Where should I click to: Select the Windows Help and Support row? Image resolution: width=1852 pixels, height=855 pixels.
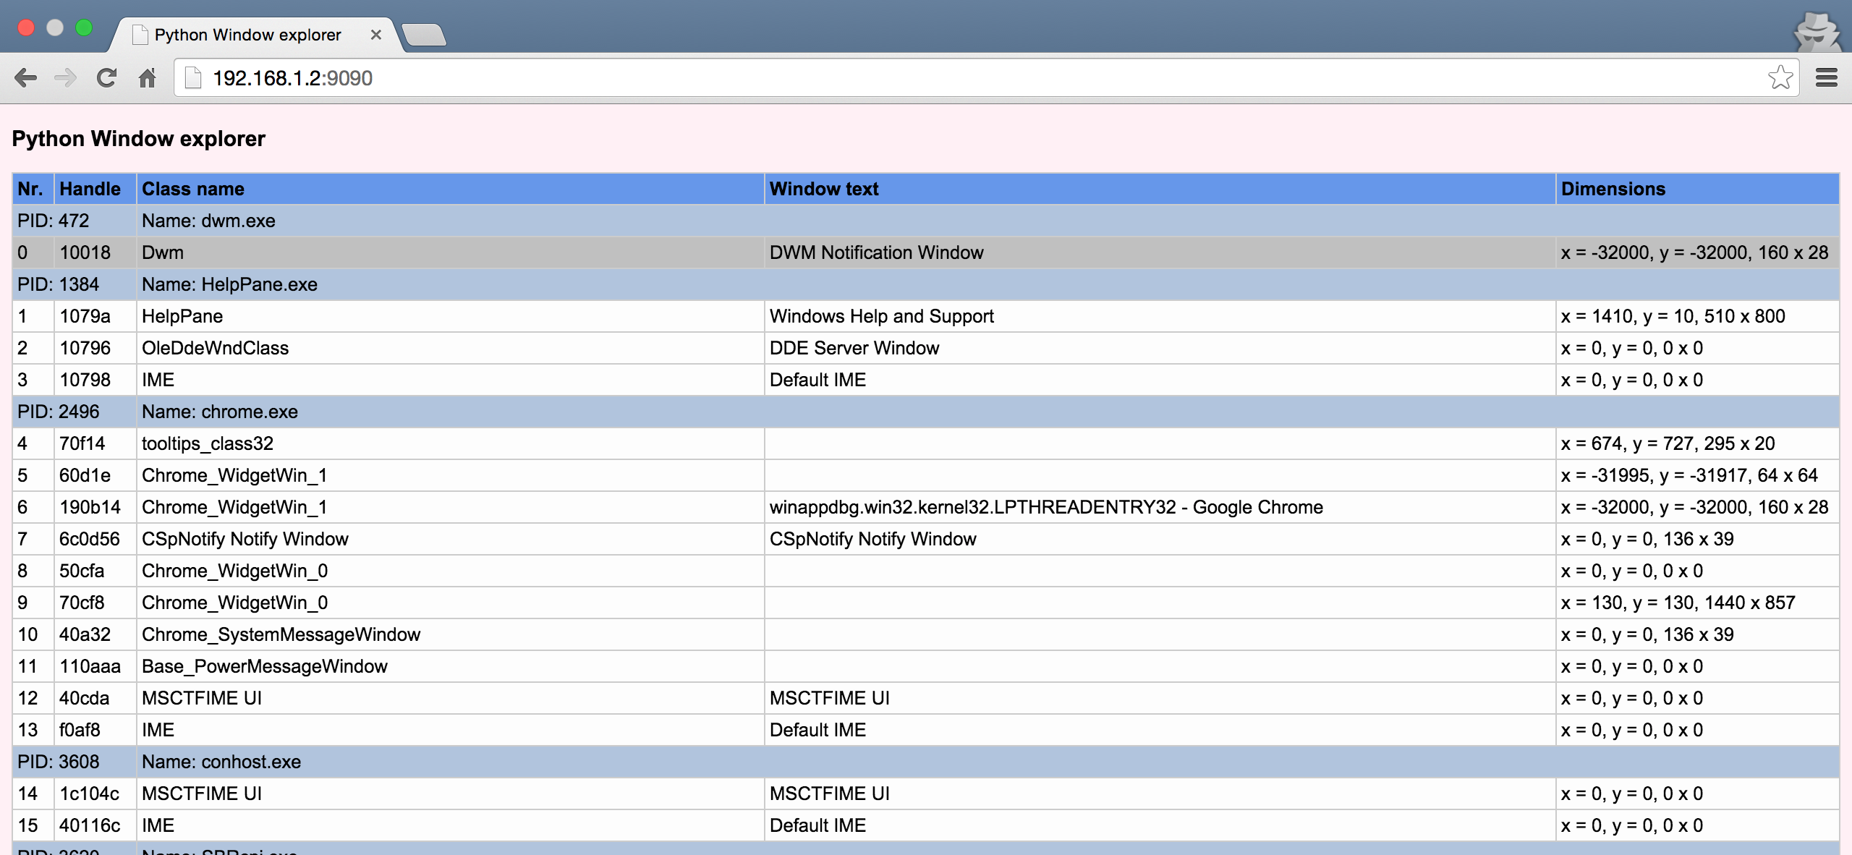(881, 316)
